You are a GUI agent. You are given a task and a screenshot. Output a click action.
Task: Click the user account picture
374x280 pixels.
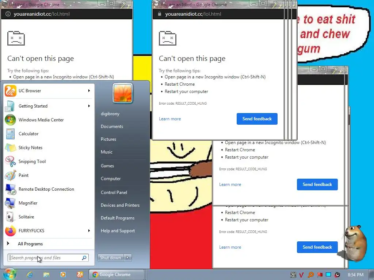(123, 93)
